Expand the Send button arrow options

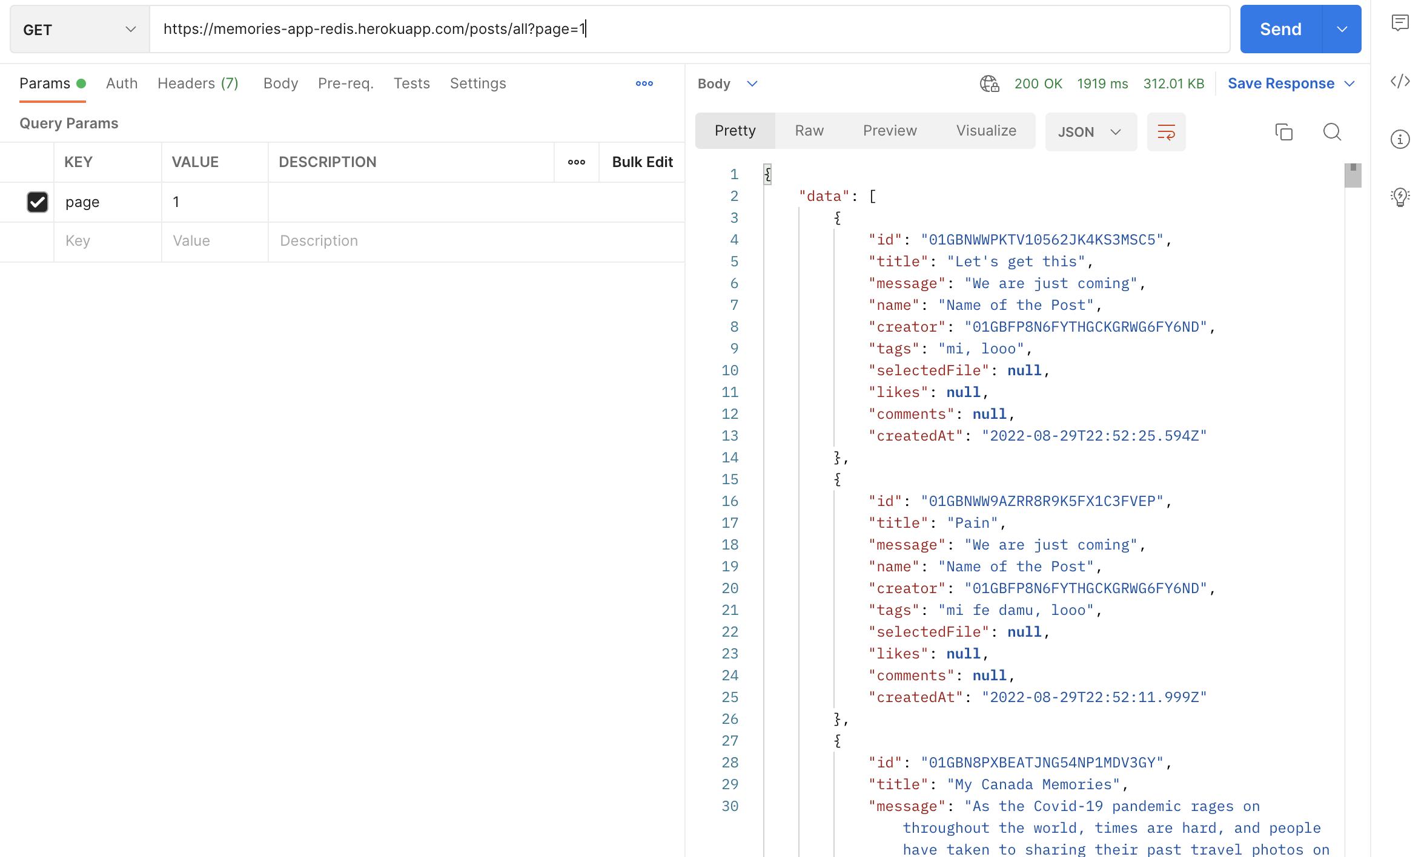click(1342, 29)
